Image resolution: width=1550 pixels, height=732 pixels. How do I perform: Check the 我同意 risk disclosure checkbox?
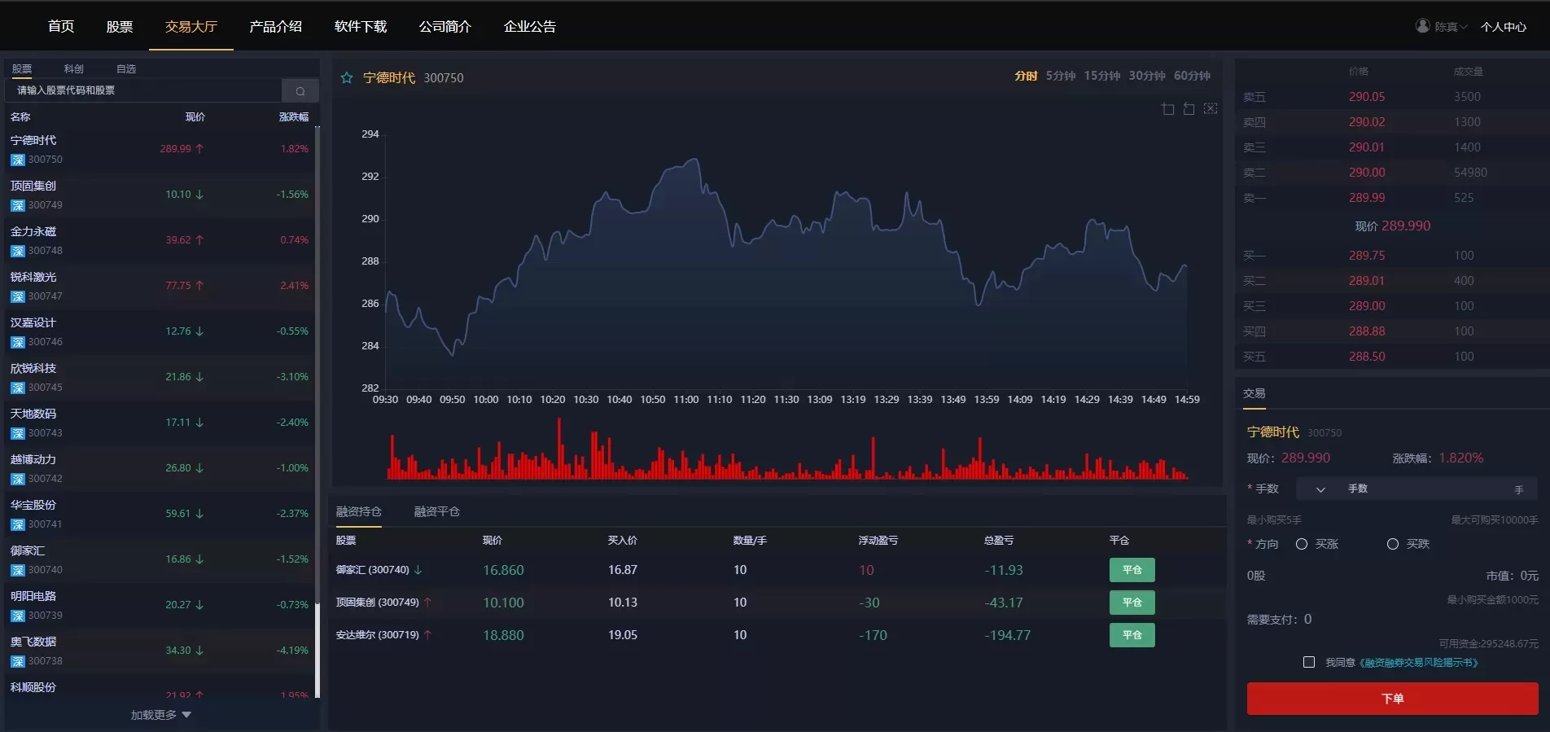[1309, 662]
